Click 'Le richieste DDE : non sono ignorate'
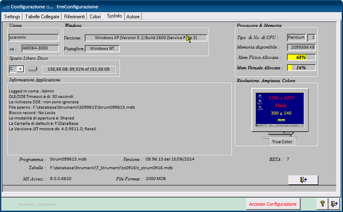This screenshot has width=343, height=212. [43, 102]
